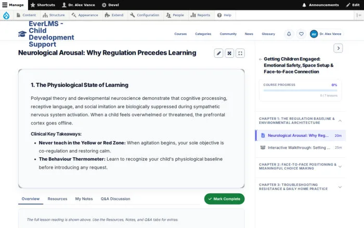Collapse Chapter 1 Regulation Baseline section

click(x=300, y=121)
